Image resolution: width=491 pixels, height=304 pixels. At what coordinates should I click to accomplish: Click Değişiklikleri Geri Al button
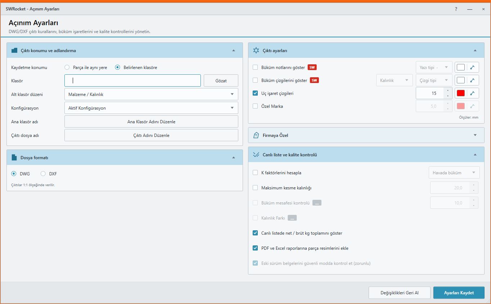click(400, 293)
